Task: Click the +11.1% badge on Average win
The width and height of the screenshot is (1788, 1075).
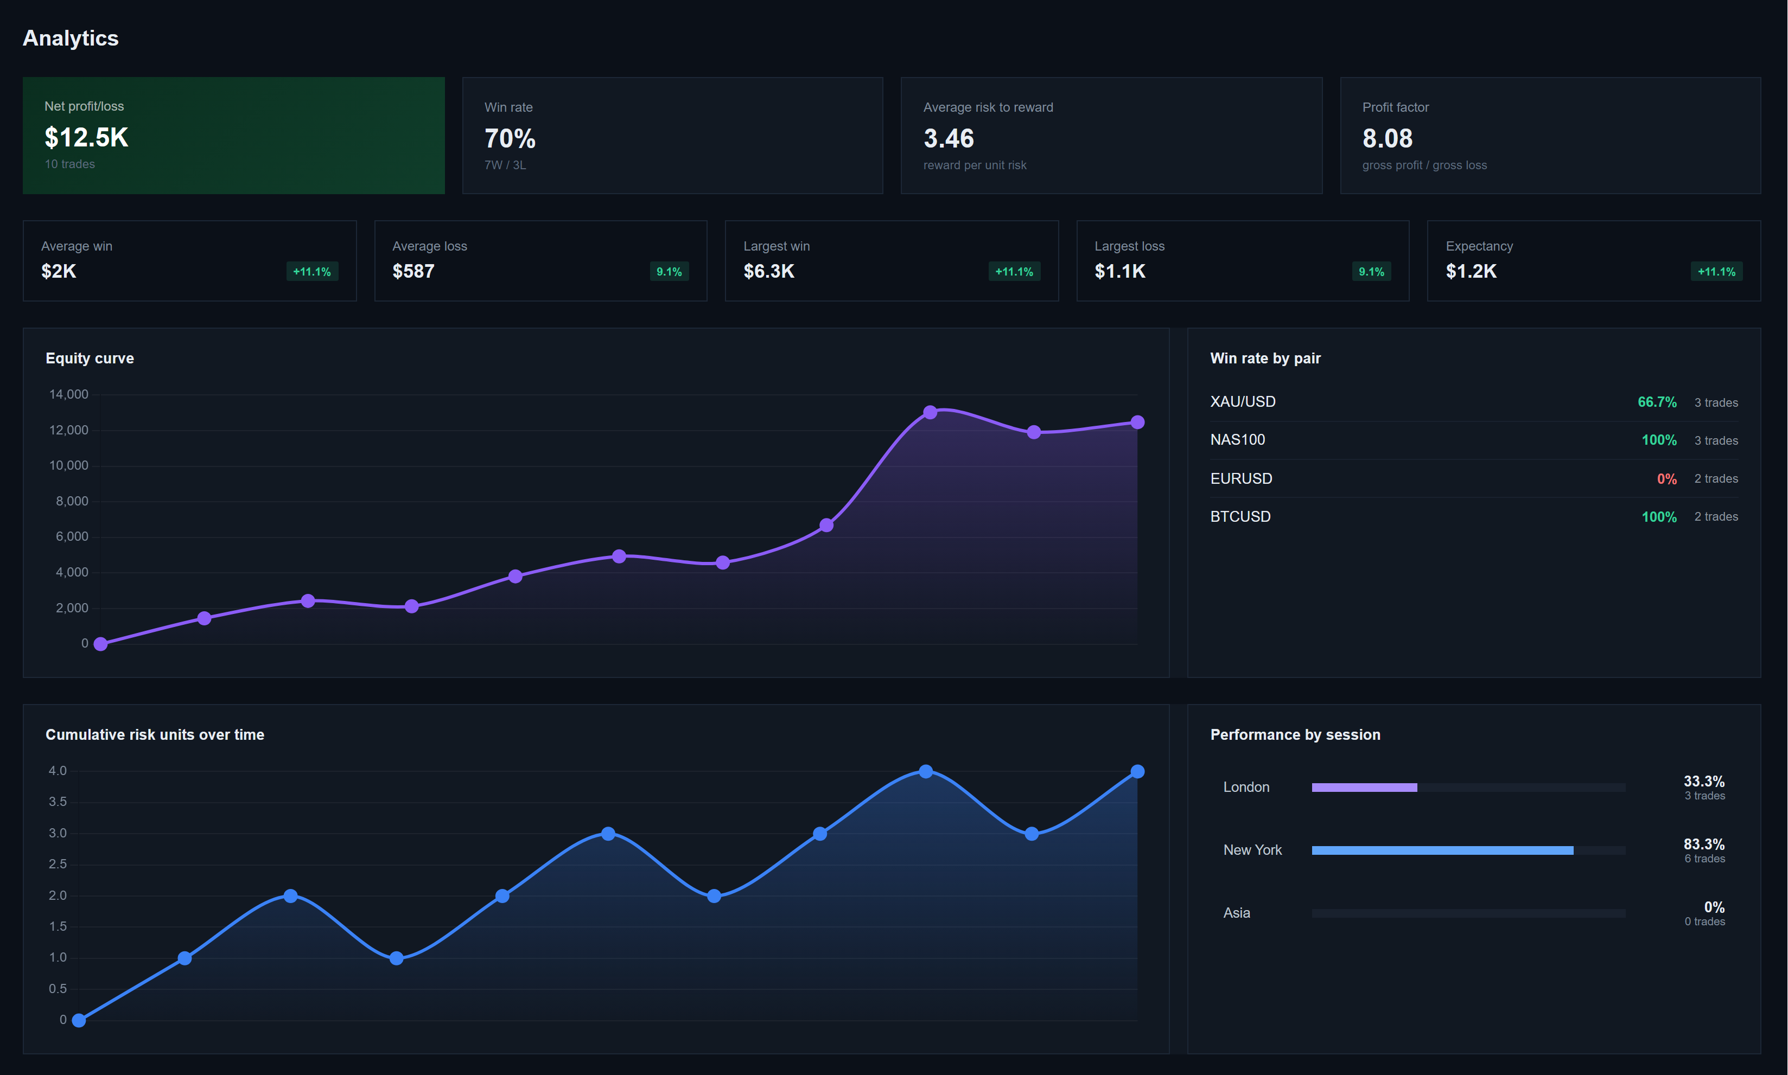Action: pyautogui.click(x=311, y=272)
